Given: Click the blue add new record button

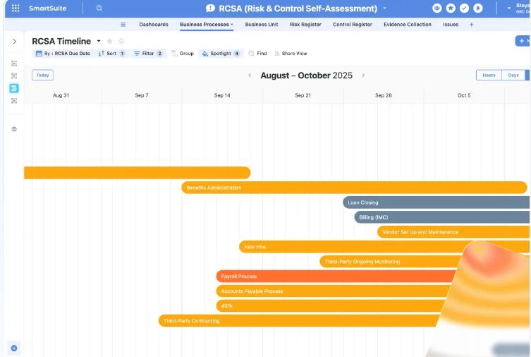Looking at the screenshot, I should 523,41.
